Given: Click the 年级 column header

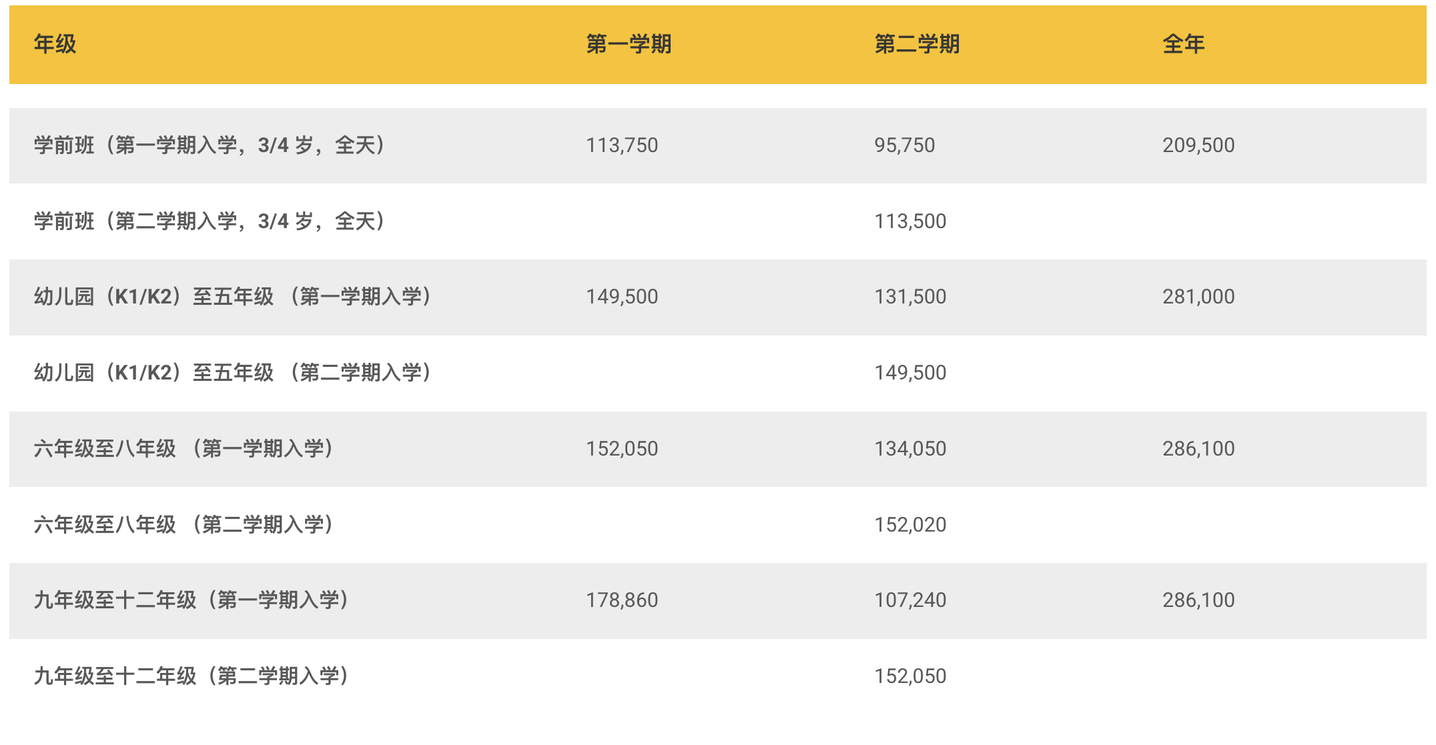Looking at the screenshot, I should click(x=55, y=44).
